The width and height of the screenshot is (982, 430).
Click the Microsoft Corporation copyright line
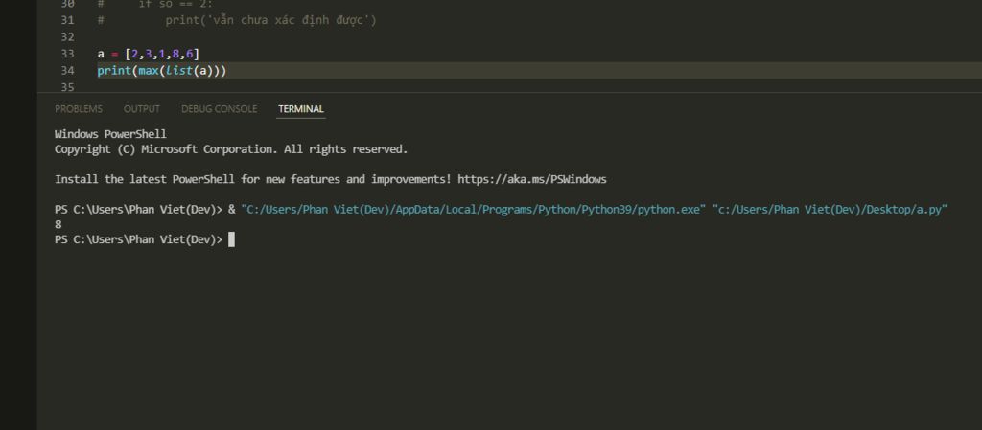click(231, 149)
